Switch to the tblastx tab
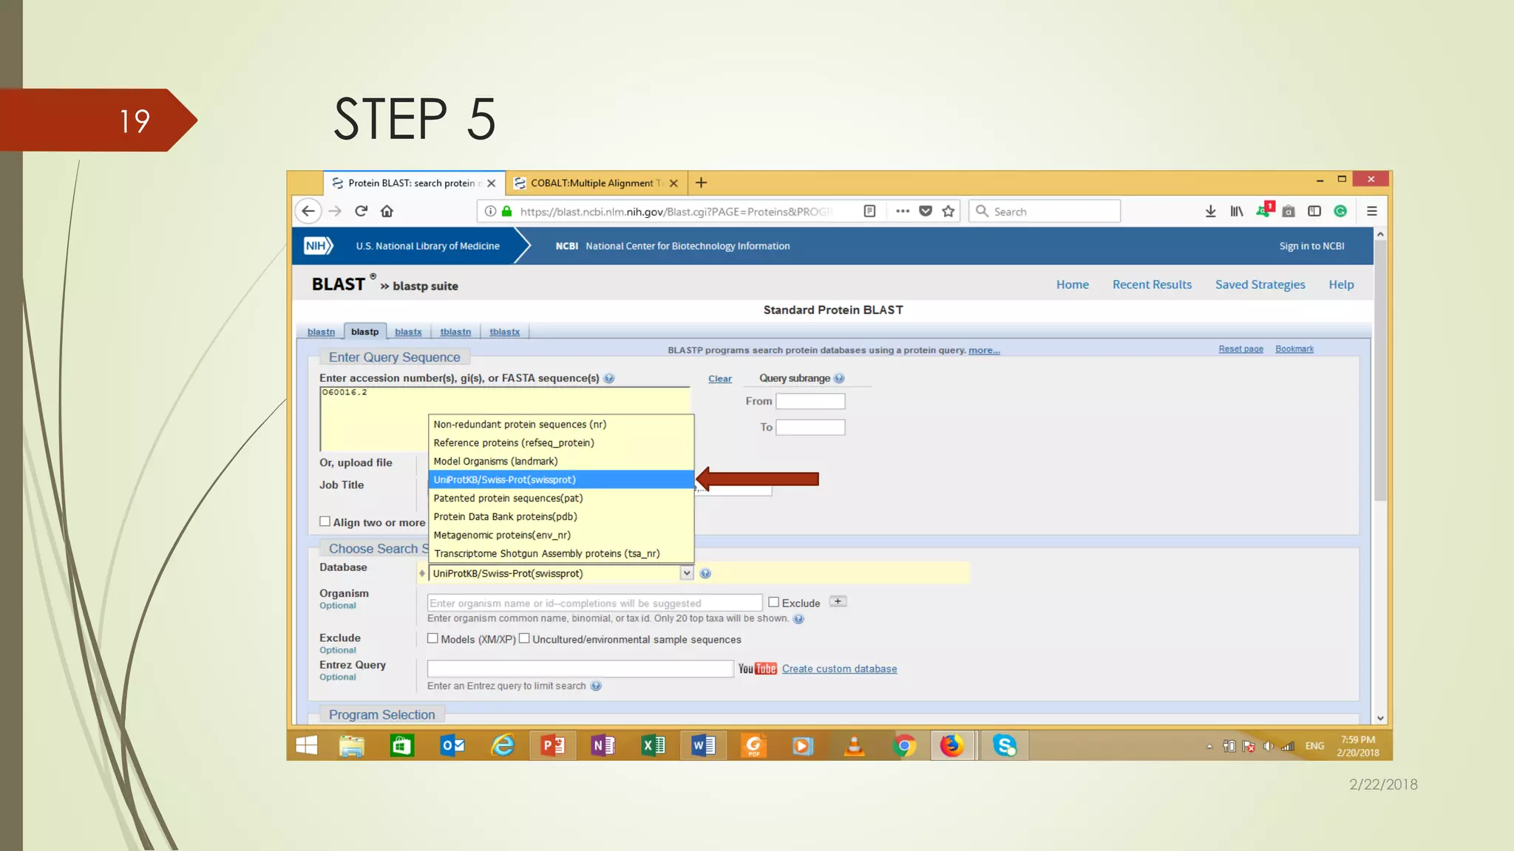This screenshot has width=1514, height=851. click(x=504, y=332)
